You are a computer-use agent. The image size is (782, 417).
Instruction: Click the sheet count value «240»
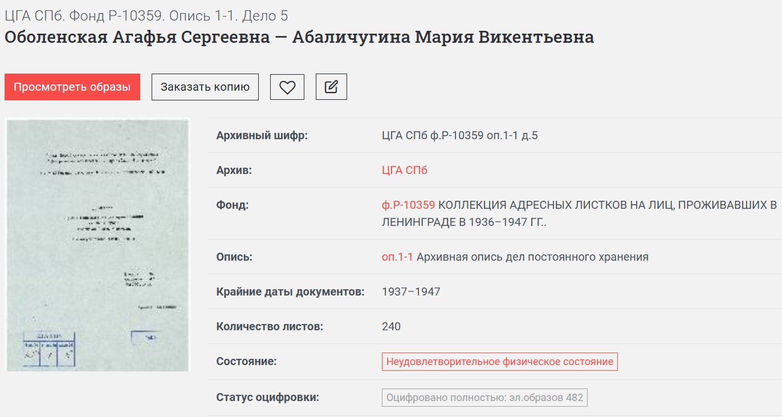point(390,326)
